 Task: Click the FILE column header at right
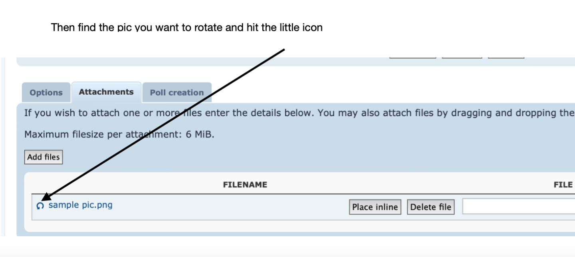pos(563,185)
